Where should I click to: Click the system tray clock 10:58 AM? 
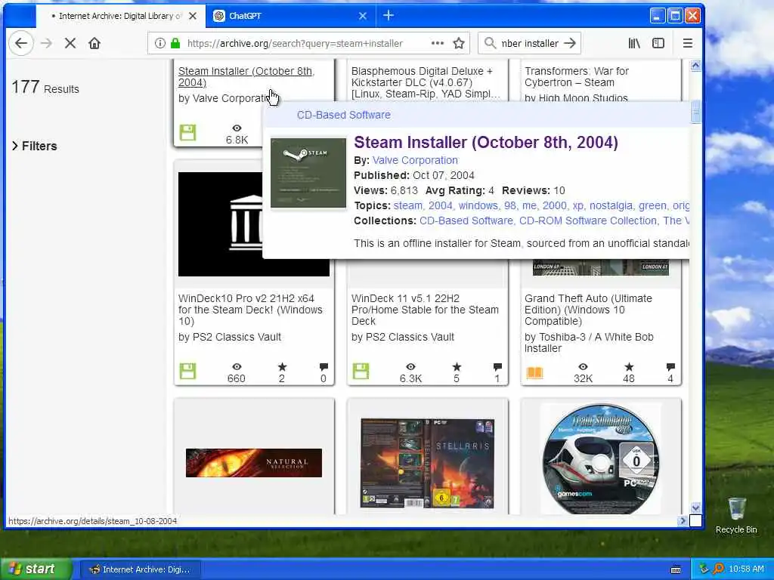coord(746,569)
